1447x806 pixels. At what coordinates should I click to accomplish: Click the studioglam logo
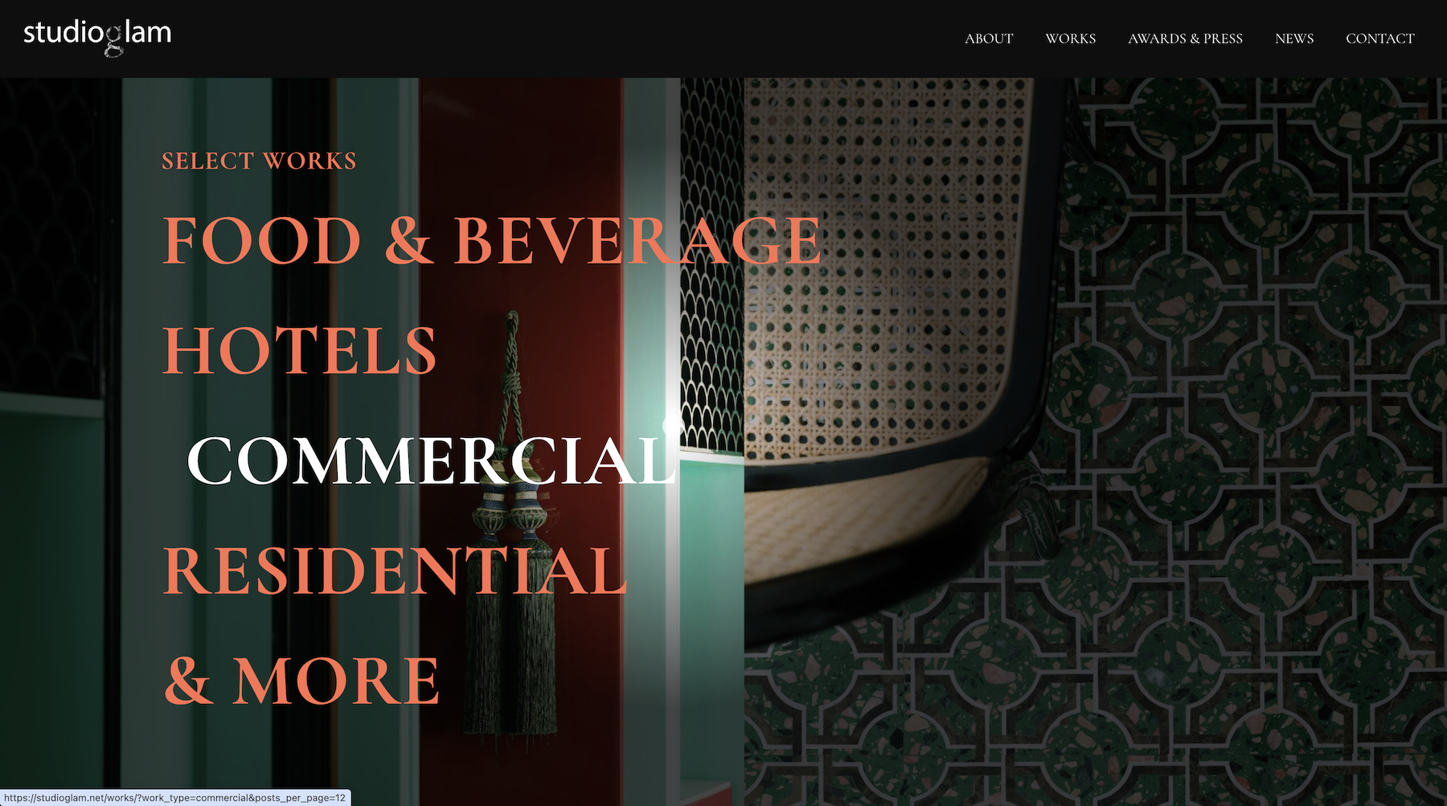pos(97,36)
